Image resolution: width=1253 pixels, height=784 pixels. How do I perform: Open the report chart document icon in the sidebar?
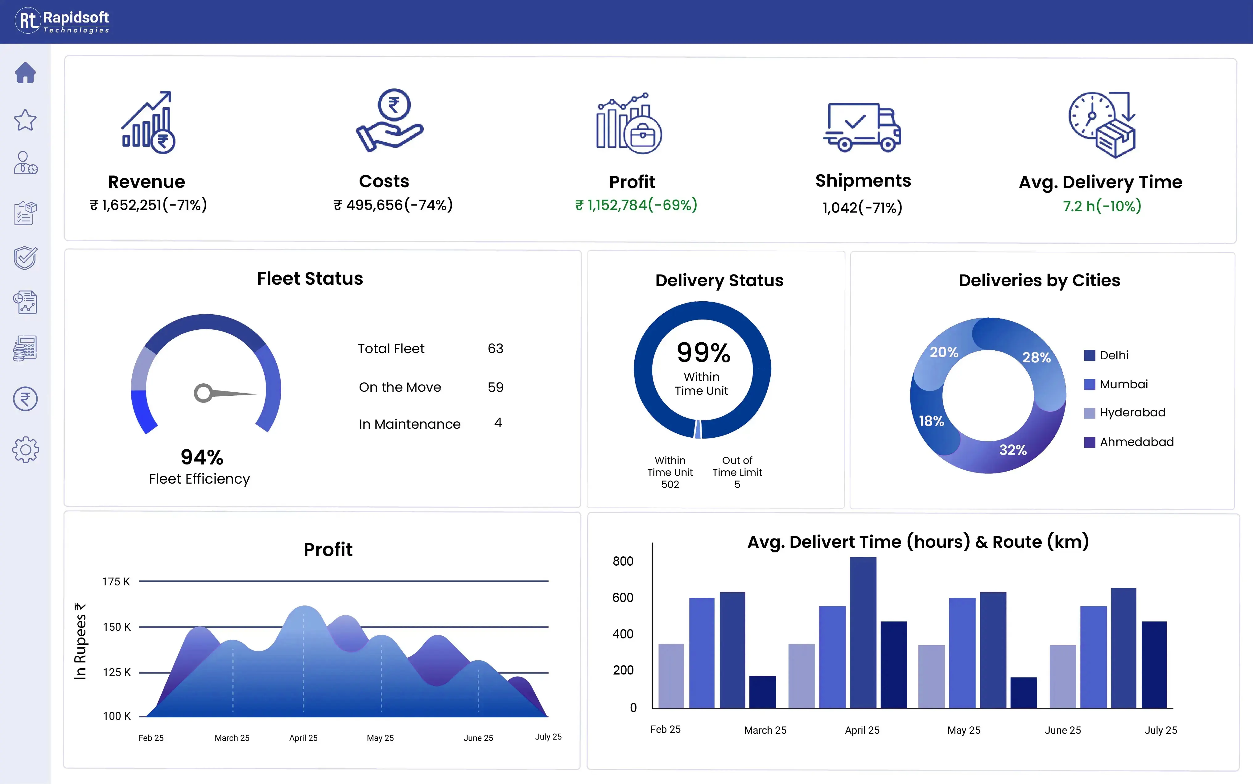[25, 302]
